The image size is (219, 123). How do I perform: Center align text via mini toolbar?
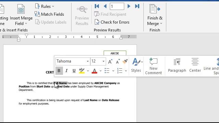pyautogui.click(x=195, y=65)
